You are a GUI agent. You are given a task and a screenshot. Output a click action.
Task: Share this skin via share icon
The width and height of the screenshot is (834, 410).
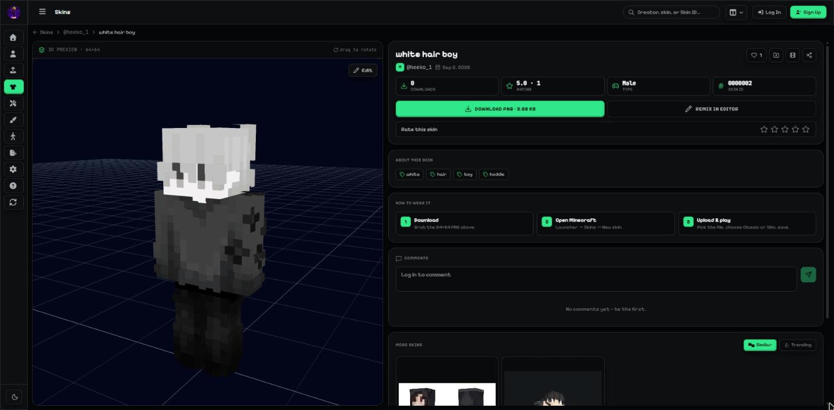[x=809, y=55]
